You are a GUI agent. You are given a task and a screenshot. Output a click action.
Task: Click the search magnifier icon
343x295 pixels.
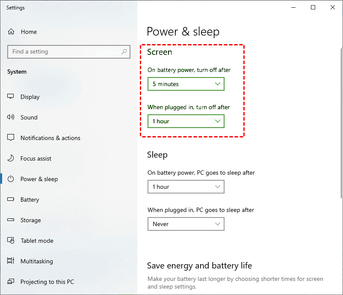click(x=124, y=52)
